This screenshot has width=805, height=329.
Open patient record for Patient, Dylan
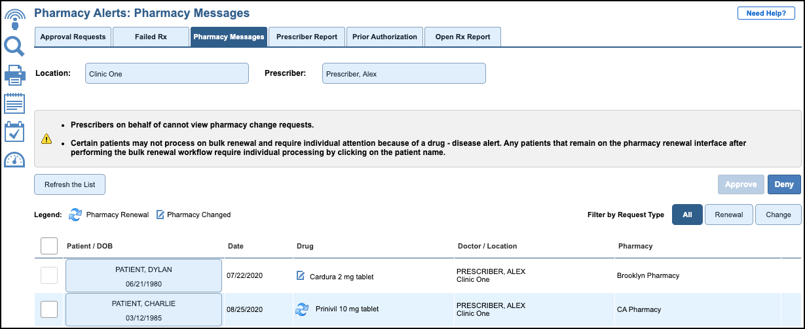click(x=143, y=276)
